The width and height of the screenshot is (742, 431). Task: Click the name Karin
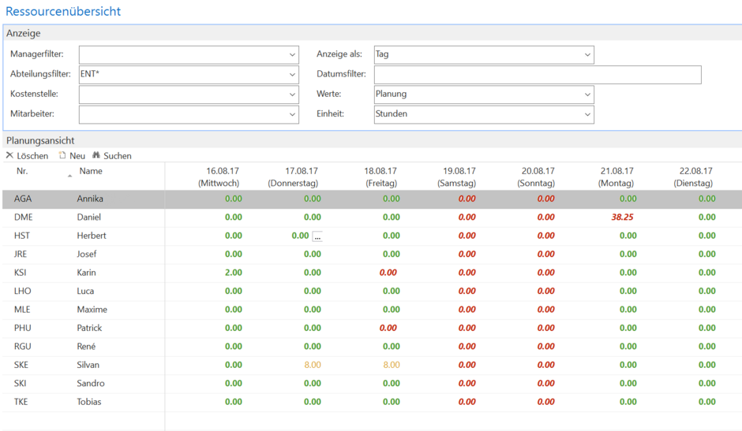point(86,273)
